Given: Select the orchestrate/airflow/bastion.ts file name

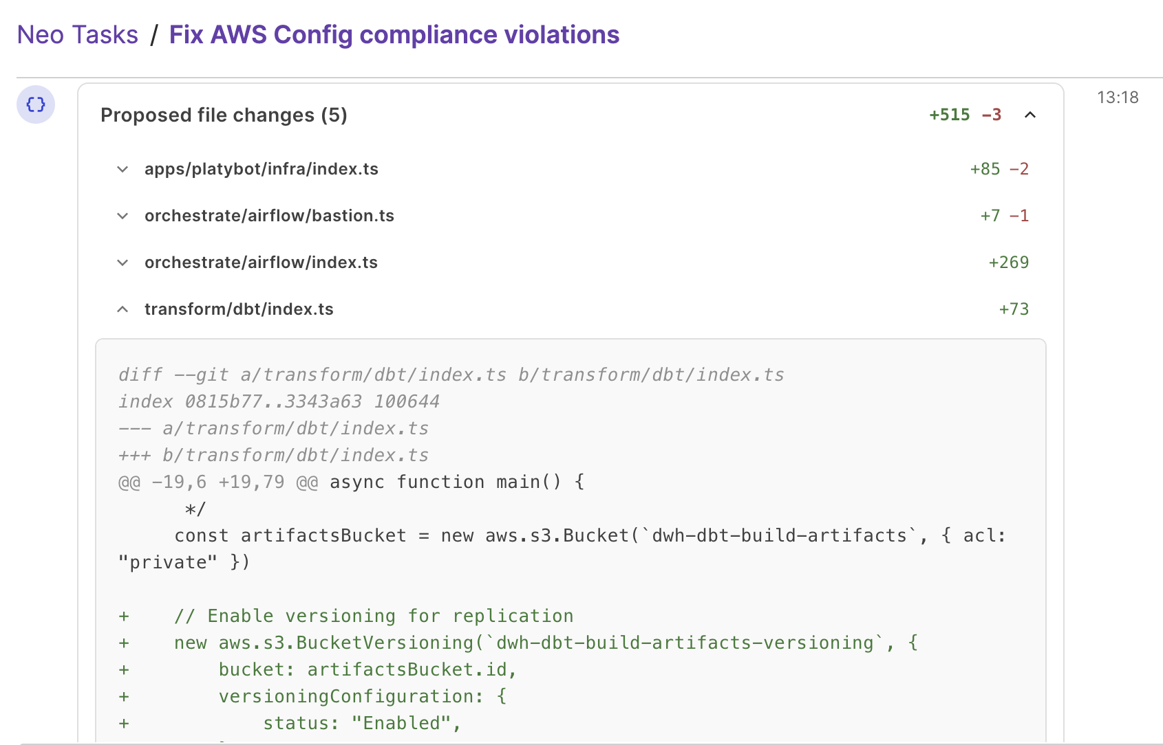Looking at the screenshot, I should tap(269, 216).
